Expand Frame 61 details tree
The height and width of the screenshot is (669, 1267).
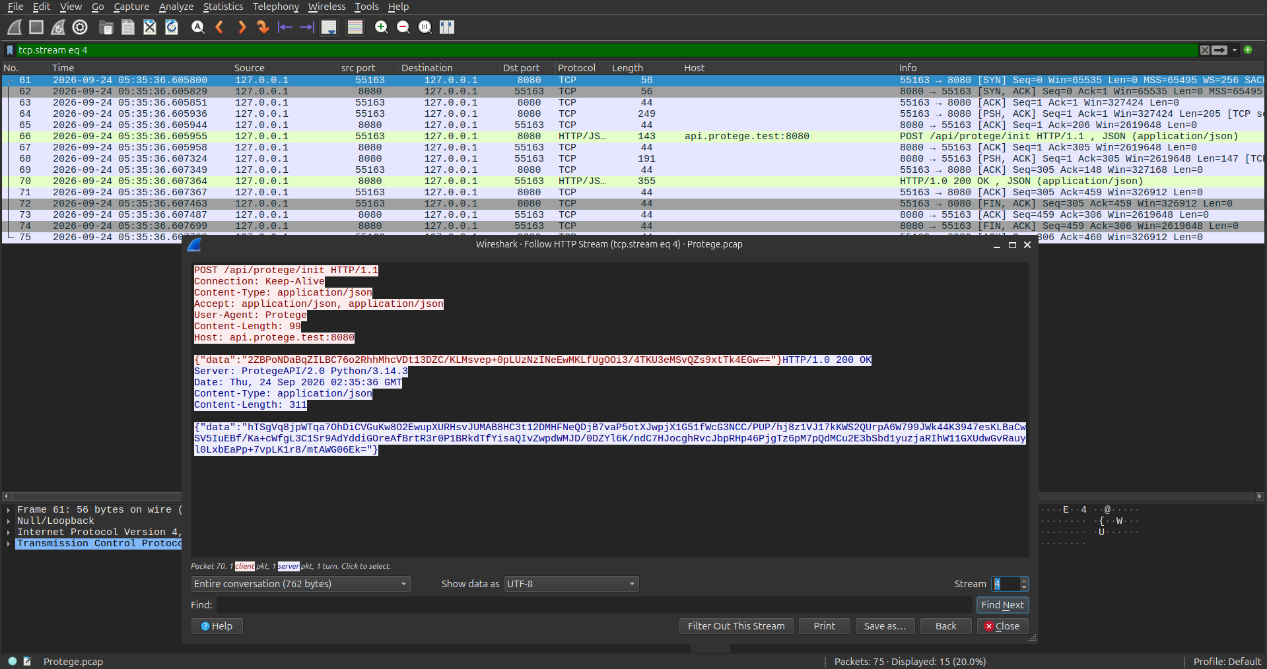point(9,510)
